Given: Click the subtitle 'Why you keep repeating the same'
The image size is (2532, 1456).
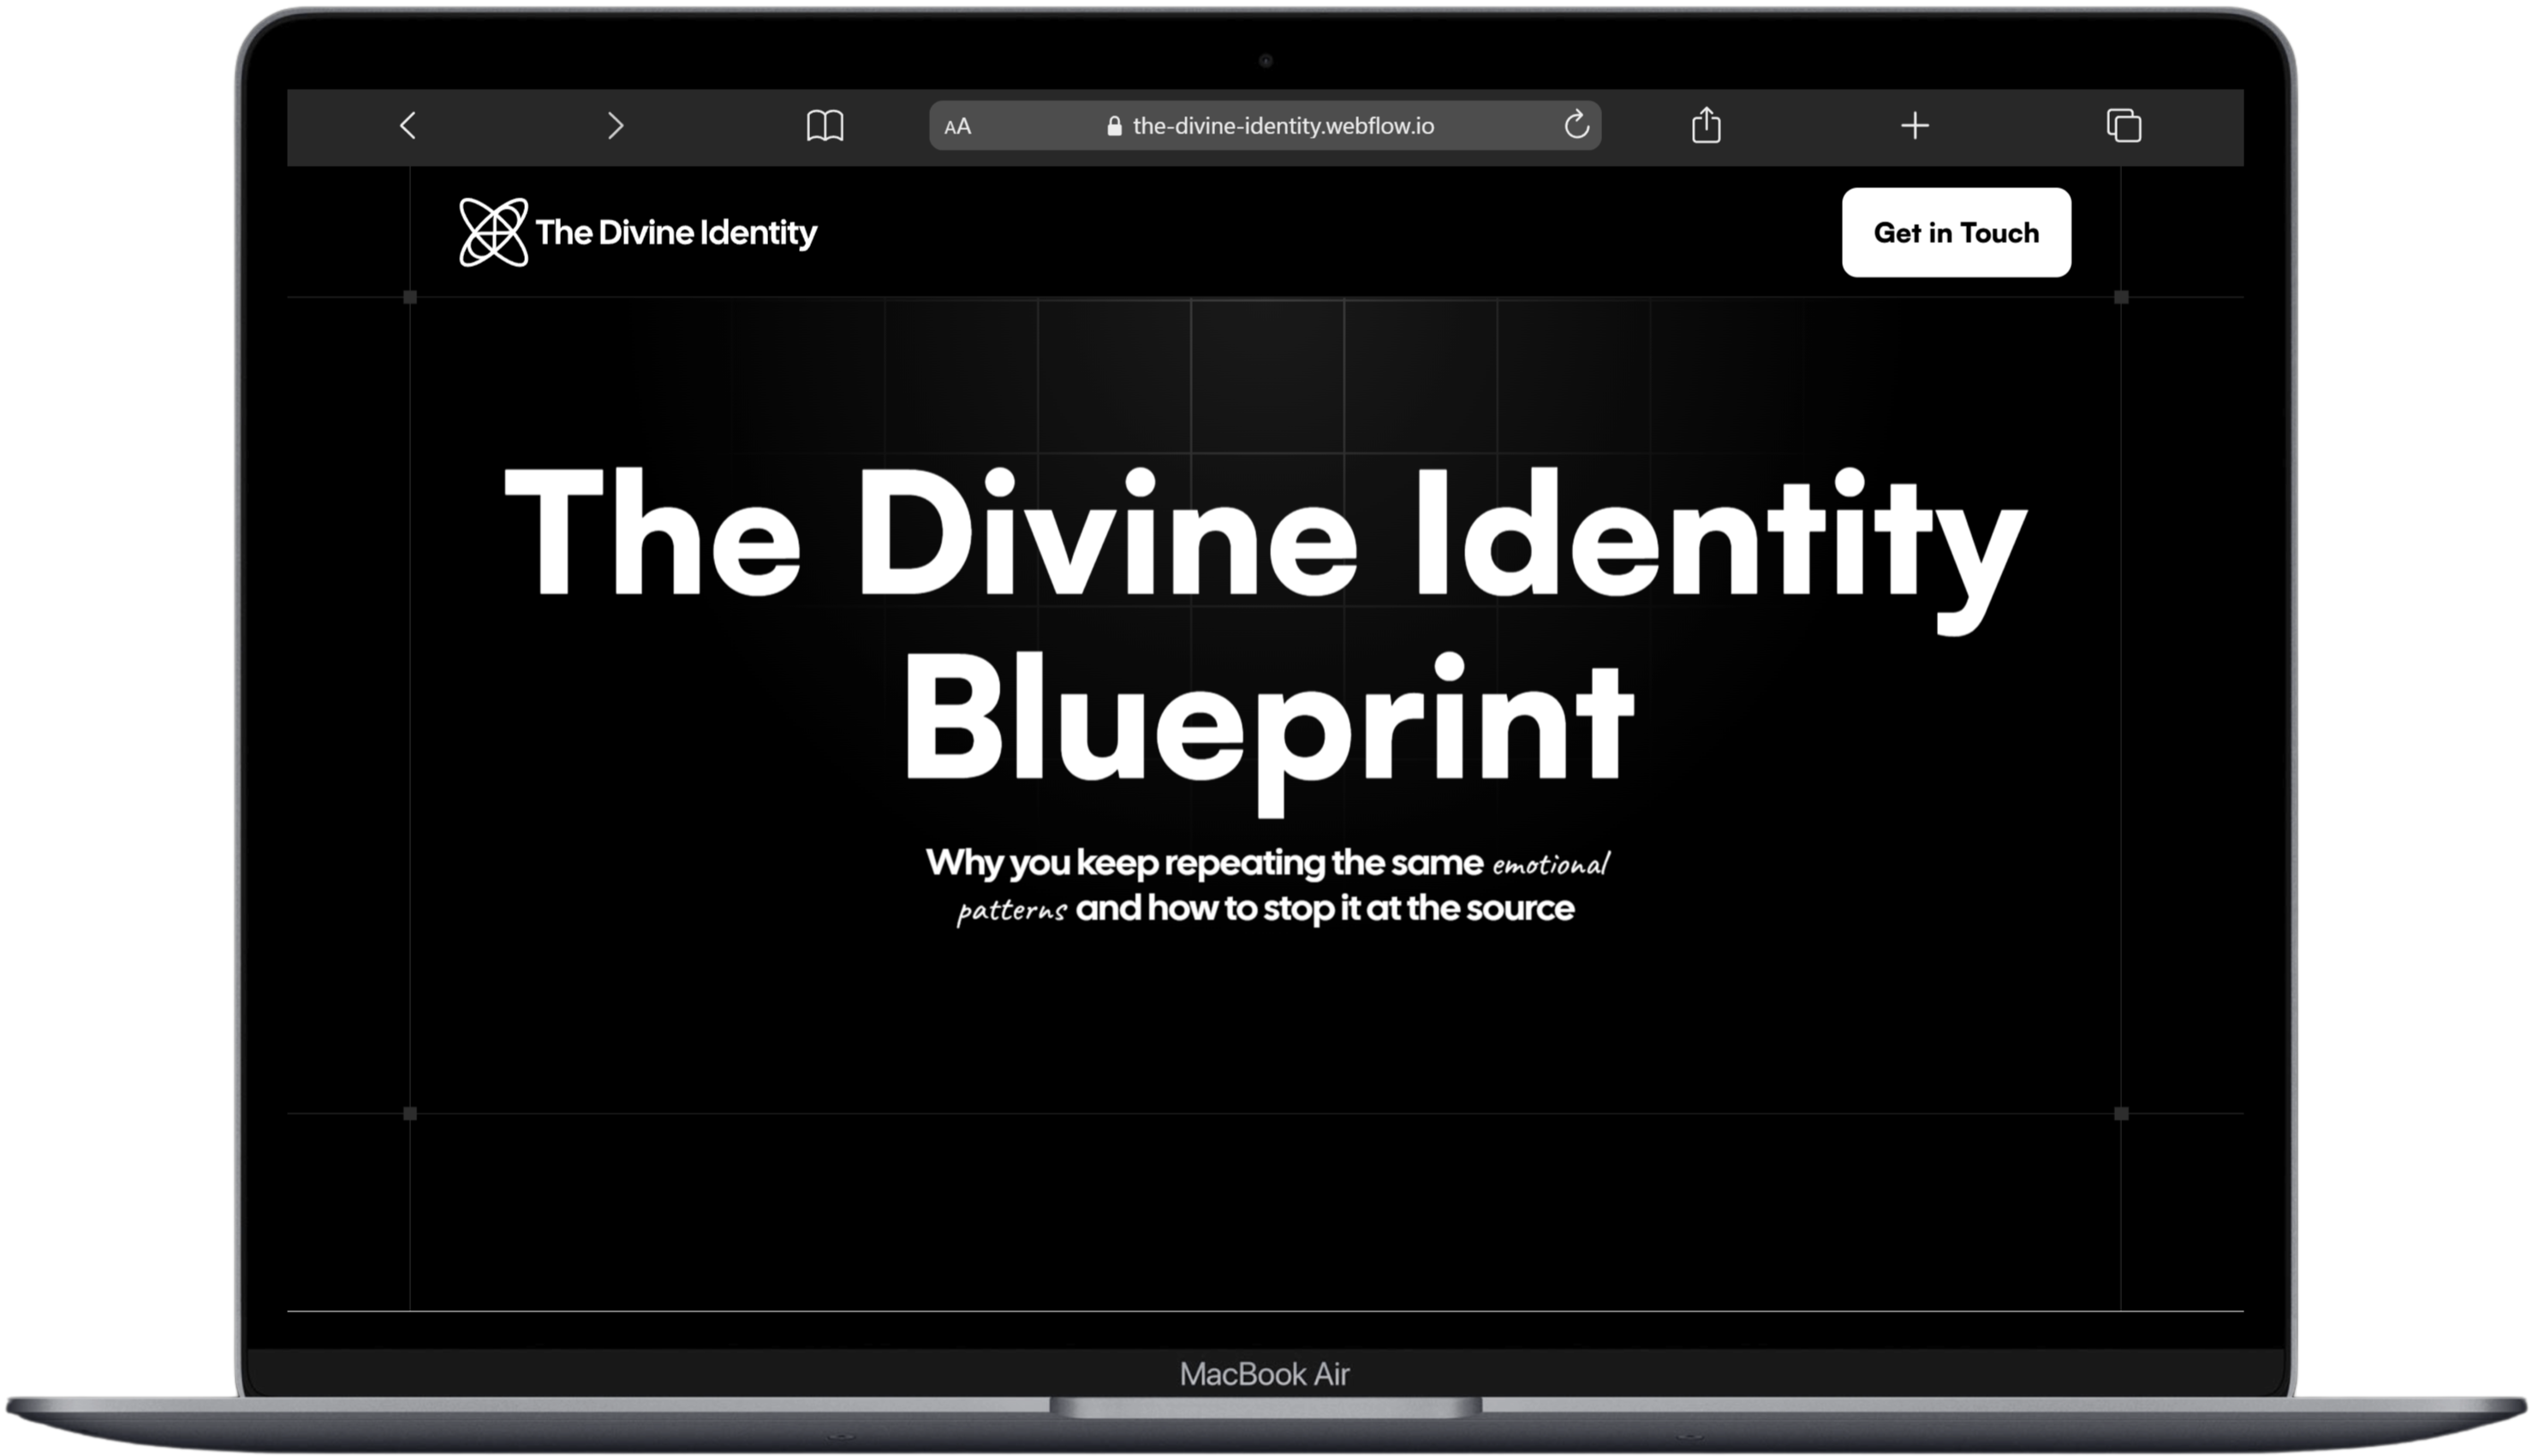Looking at the screenshot, I should point(1203,862).
